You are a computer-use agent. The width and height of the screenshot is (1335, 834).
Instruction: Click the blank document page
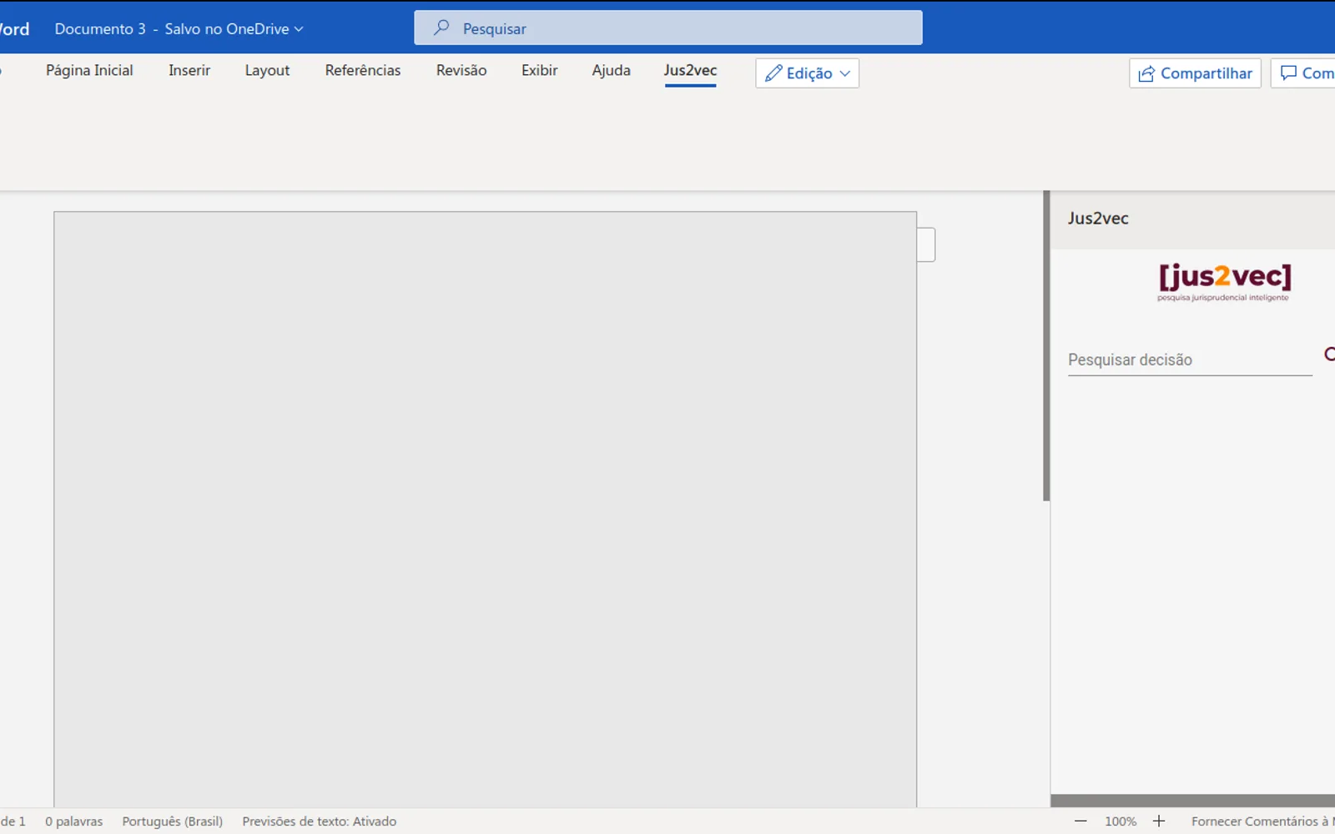point(486,509)
